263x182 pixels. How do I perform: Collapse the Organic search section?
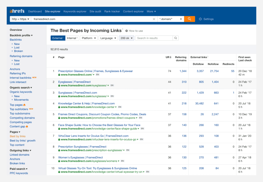tap(21, 87)
